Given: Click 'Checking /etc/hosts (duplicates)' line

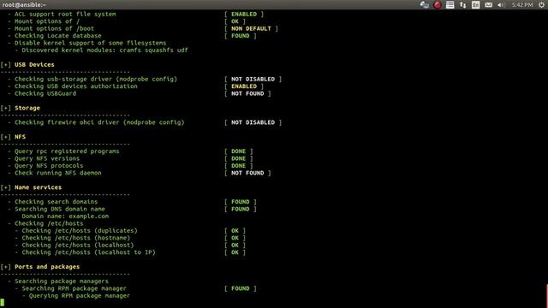Looking at the screenshot, I should (80, 231).
